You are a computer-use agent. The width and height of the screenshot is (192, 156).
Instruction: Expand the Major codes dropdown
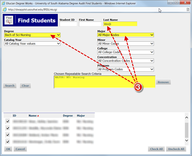pos(125,35)
